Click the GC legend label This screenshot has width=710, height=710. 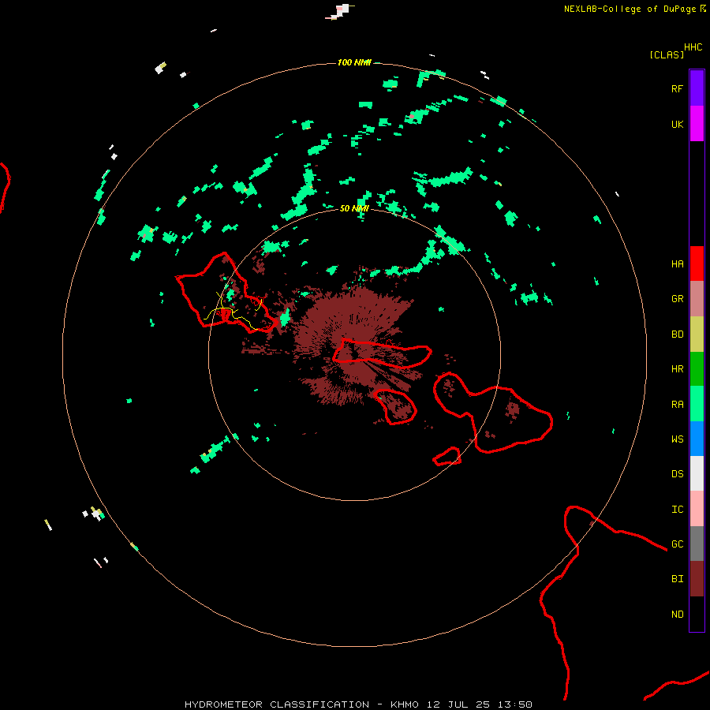677,544
